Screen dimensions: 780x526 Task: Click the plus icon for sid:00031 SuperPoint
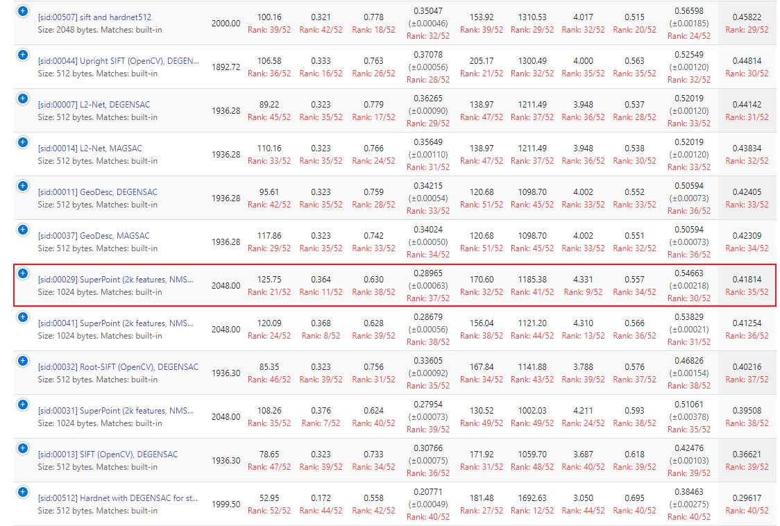click(x=22, y=405)
